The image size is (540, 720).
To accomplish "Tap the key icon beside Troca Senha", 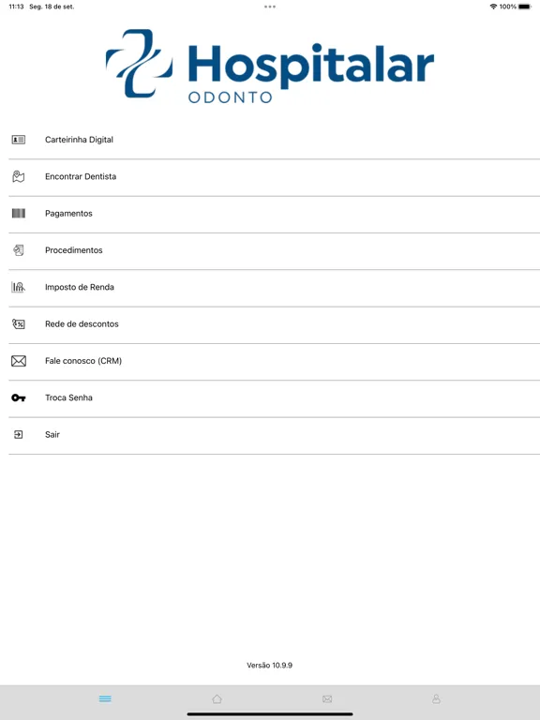I will coord(19,397).
